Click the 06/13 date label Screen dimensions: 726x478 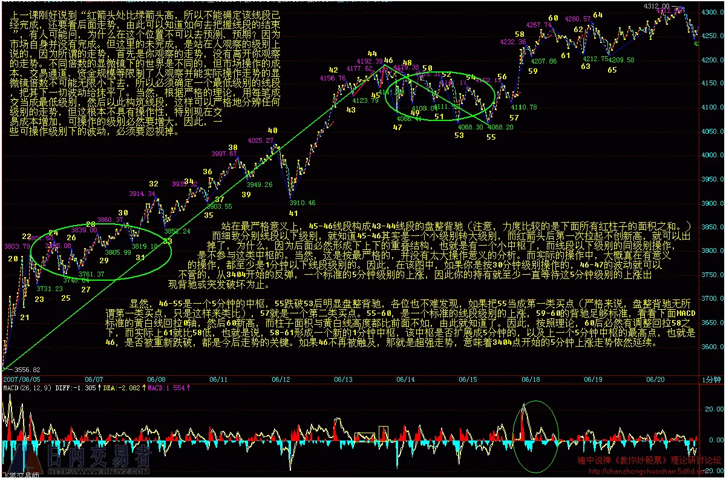pos(344,379)
